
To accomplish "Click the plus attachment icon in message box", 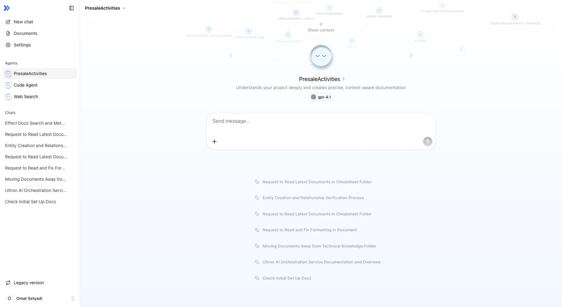I will pyautogui.click(x=214, y=142).
